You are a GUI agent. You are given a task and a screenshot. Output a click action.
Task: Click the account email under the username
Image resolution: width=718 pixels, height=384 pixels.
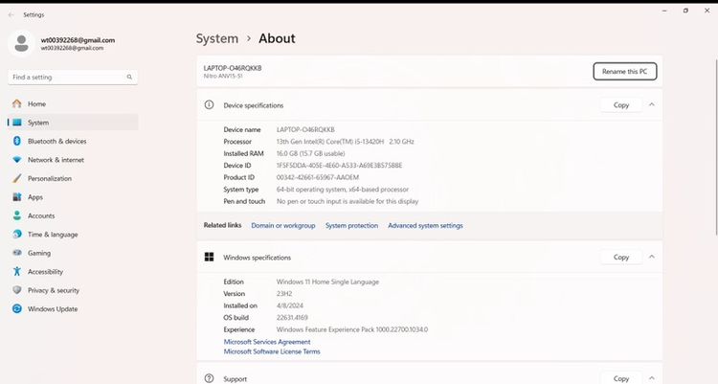coord(72,48)
